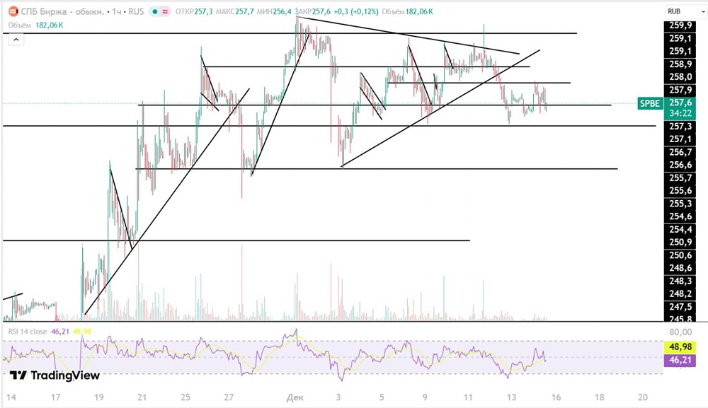Click the 255,3 price scale label
Viewport: 708px width, 408px height.
coord(680,204)
